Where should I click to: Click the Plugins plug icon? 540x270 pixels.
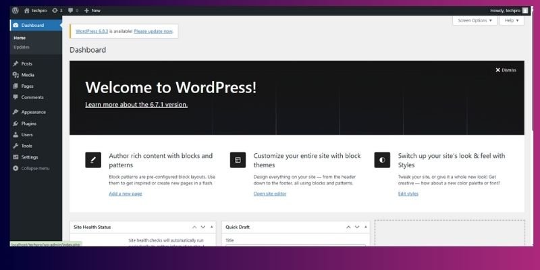(x=16, y=124)
